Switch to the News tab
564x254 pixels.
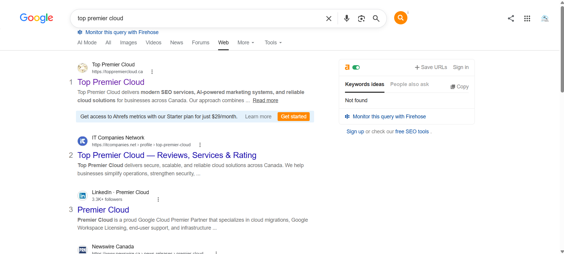[177, 43]
